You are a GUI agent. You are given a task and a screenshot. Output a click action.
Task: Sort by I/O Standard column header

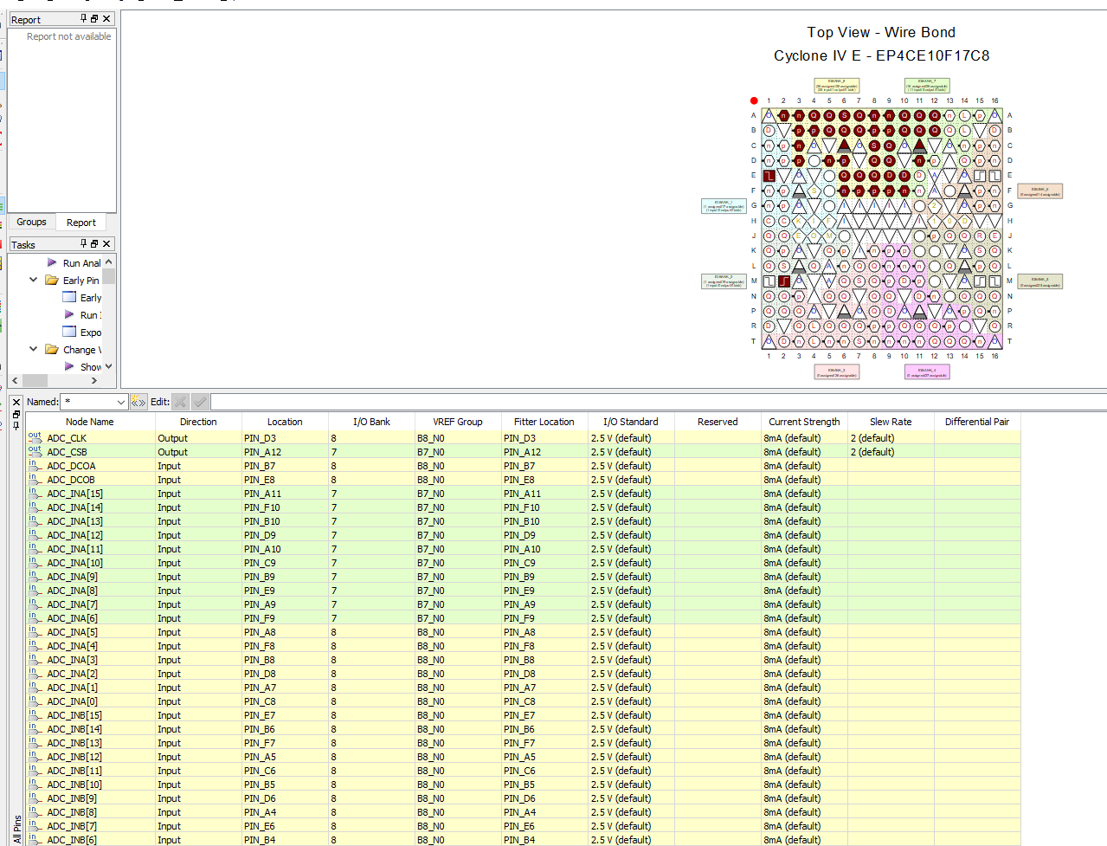pyautogui.click(x=631, y=422)
